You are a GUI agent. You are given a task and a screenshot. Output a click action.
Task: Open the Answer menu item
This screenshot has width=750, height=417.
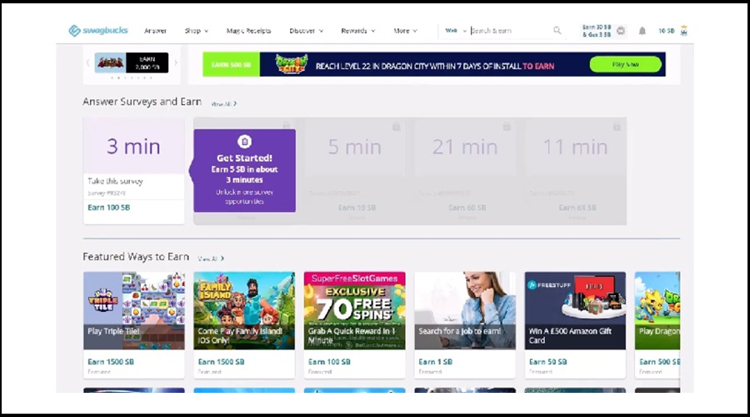point(155,31)
